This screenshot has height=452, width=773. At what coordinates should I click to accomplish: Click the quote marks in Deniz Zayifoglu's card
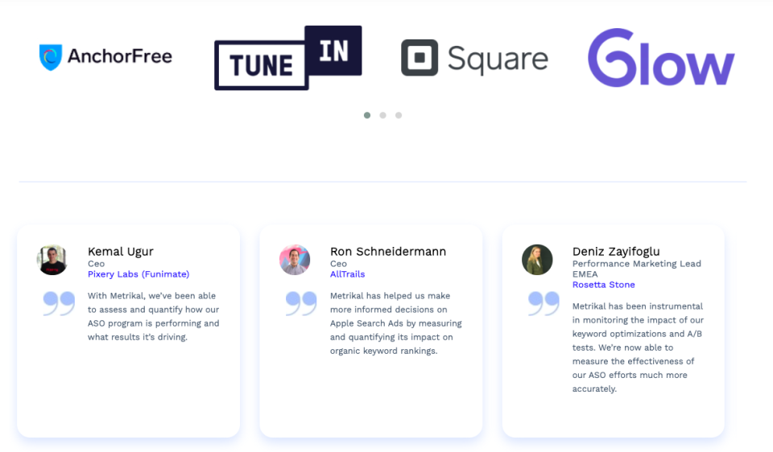[544, 303]
